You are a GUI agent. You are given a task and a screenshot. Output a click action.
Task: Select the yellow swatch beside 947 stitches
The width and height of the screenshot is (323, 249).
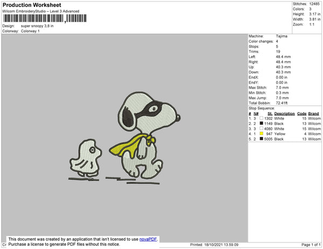pos(261,134)
